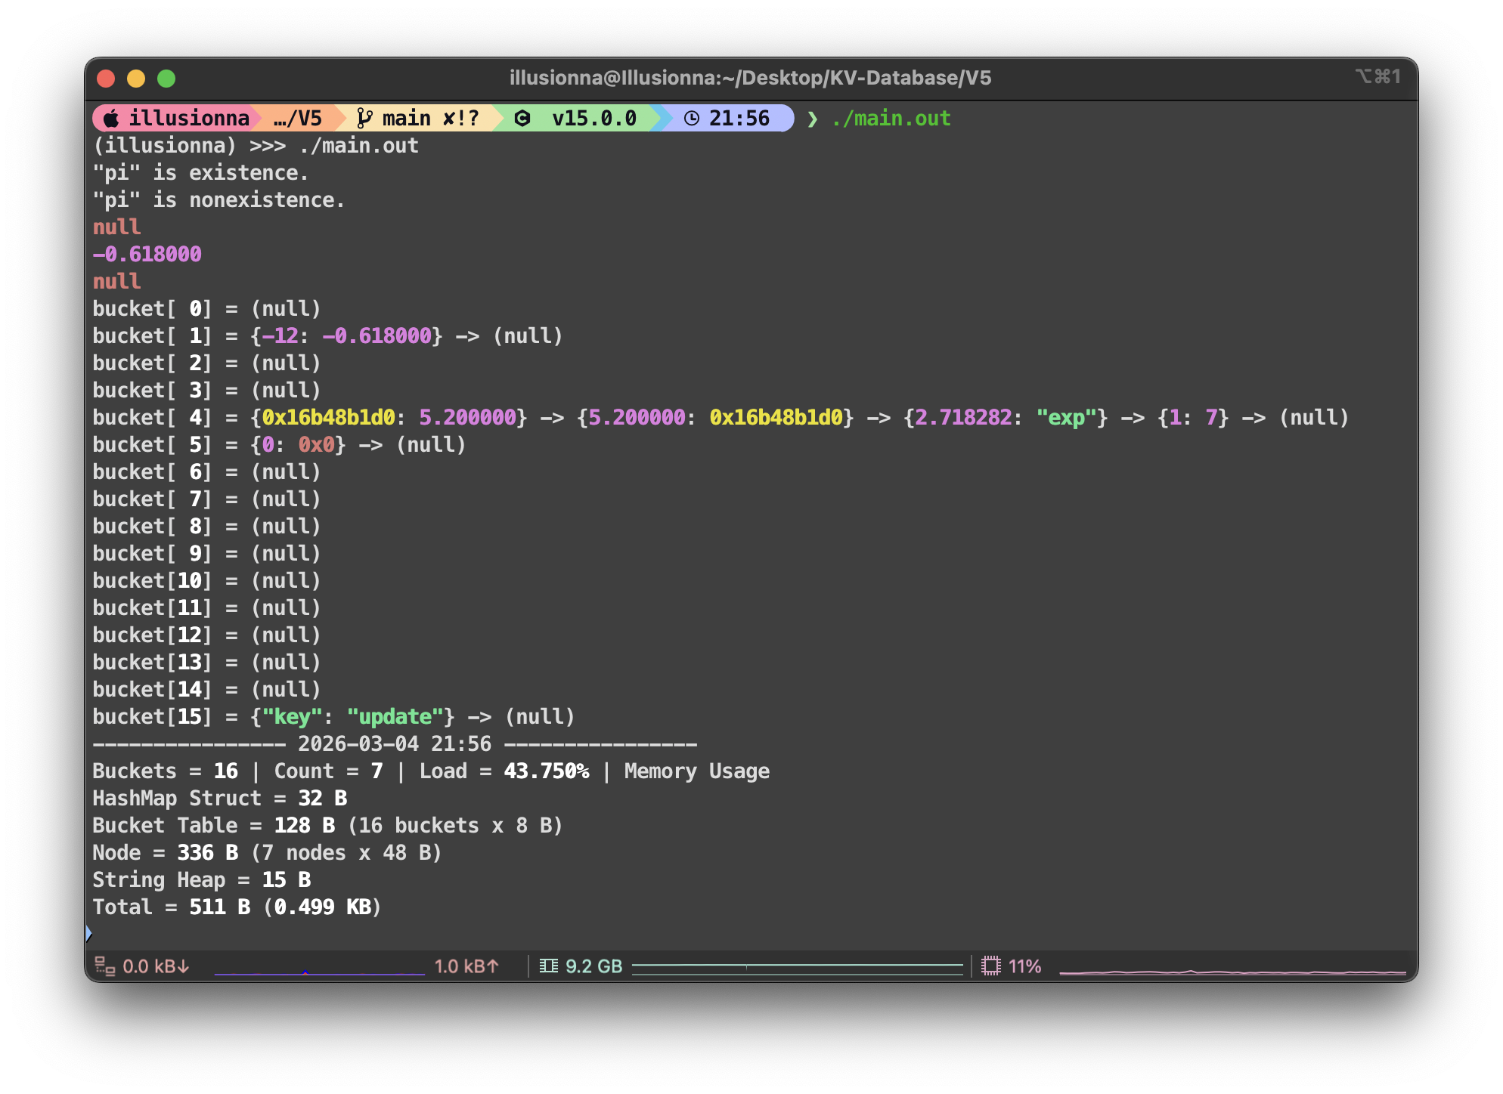Click the line '"pi" is existence.'
Image resolution: width=1503 pixels, height=1094 pixels.
200,173
